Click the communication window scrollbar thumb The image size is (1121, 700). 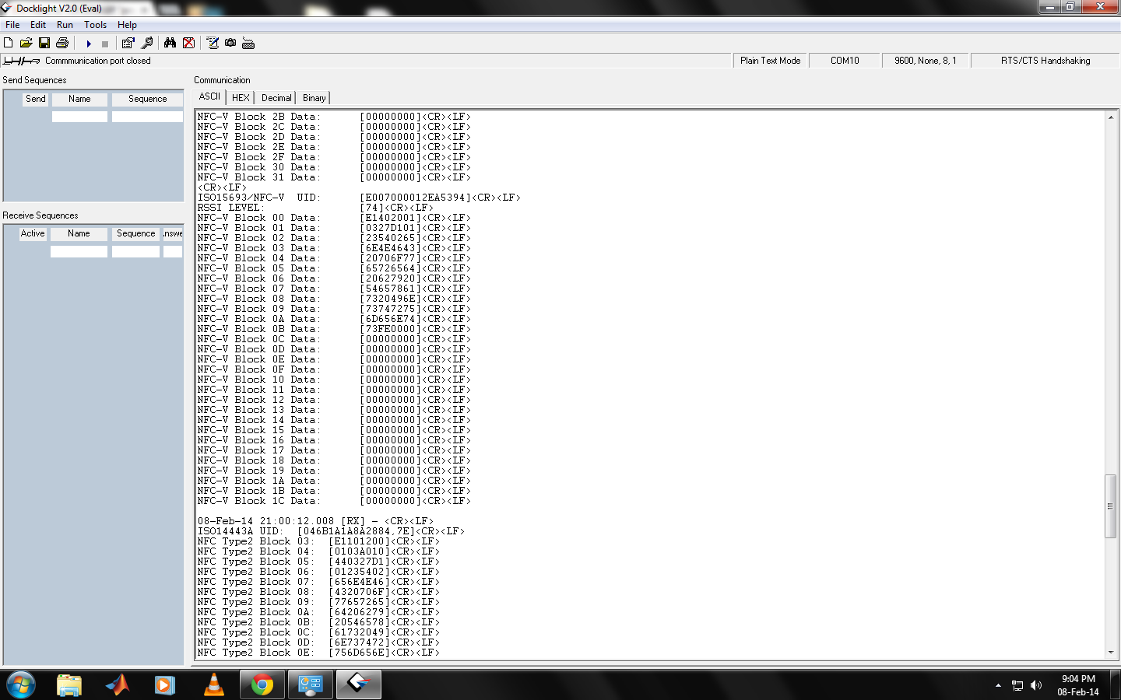click(1111, 506)
